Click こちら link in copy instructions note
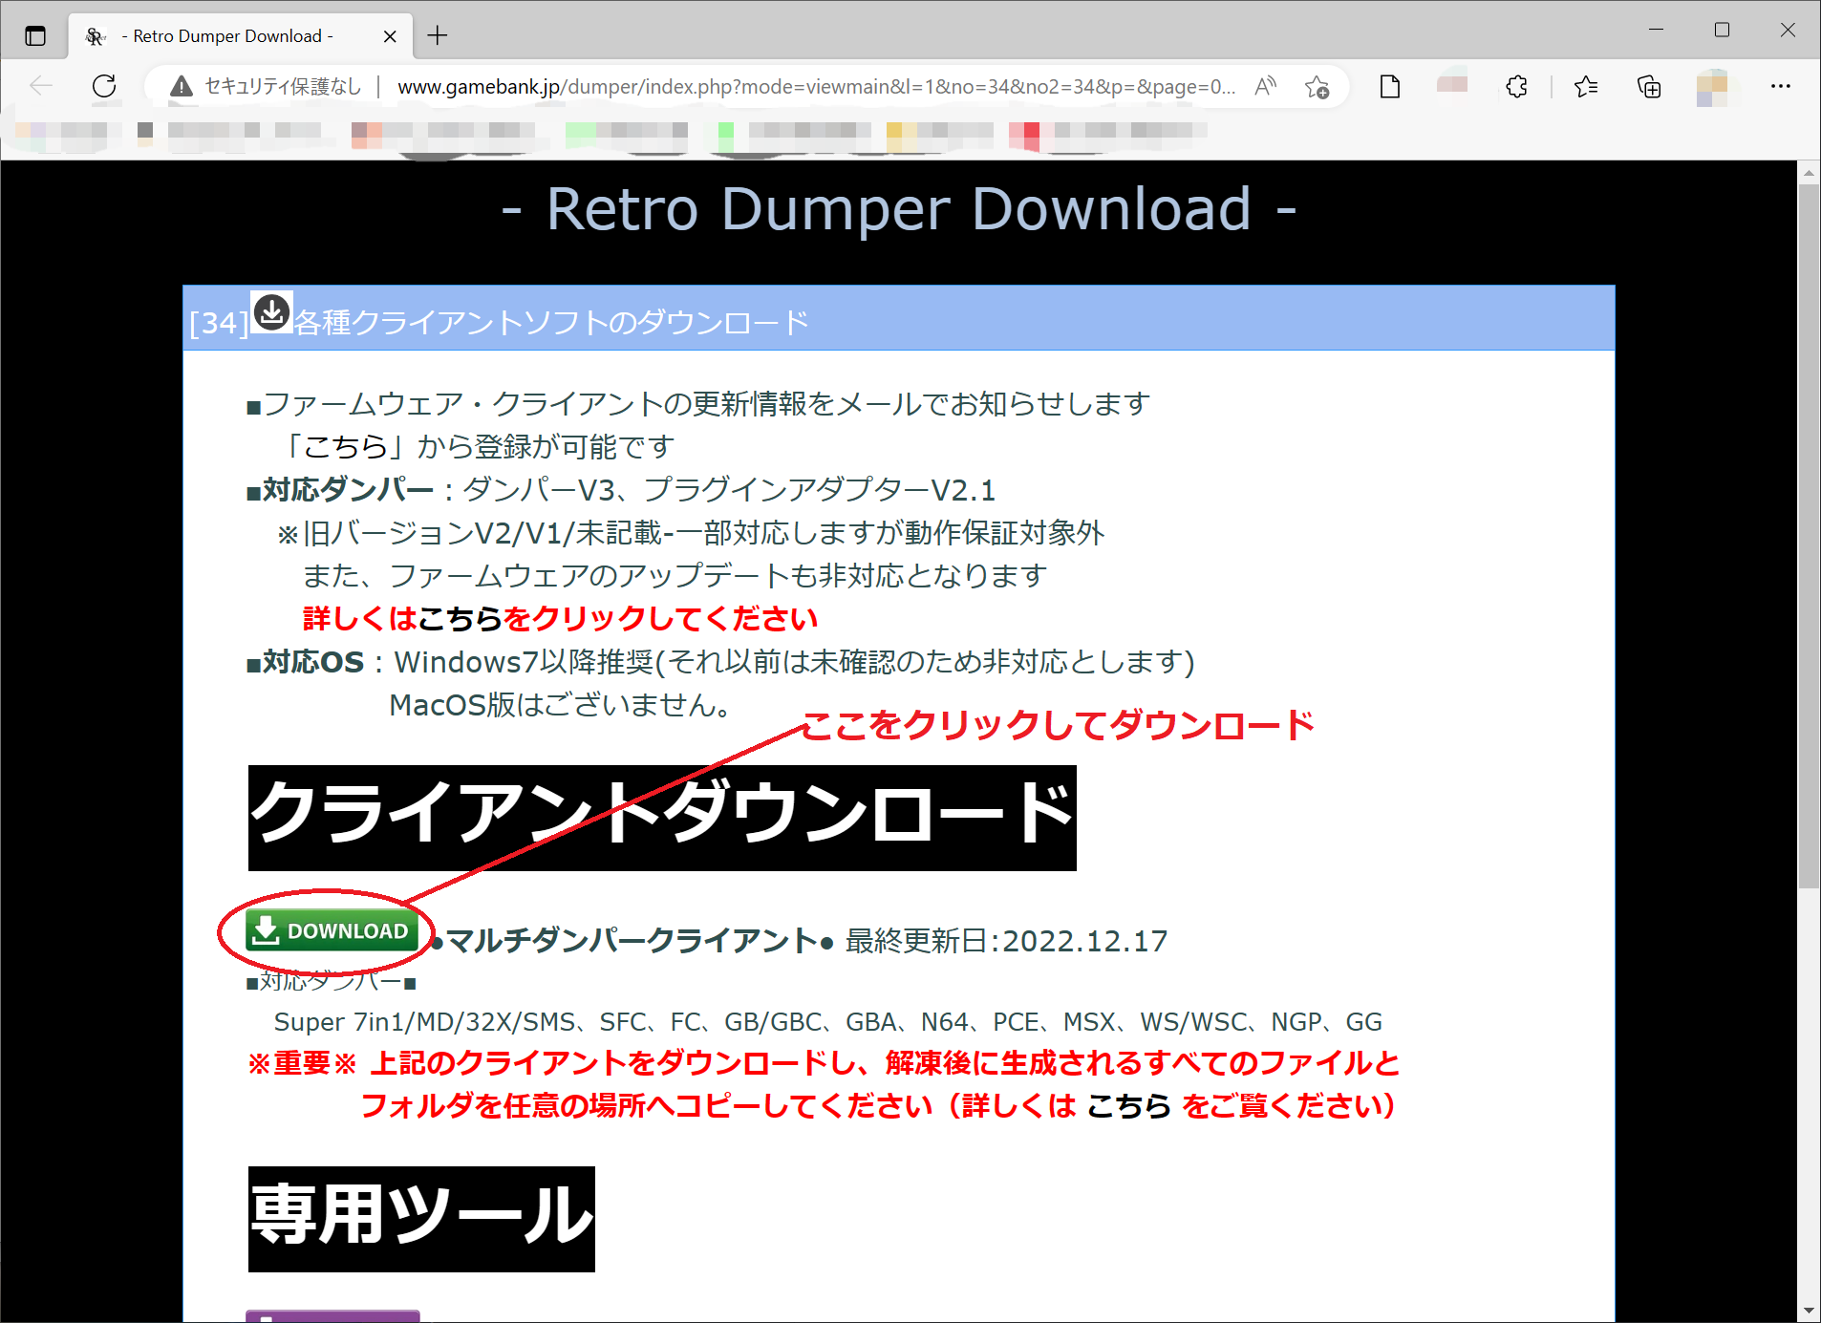The height and width of the screenshot is (1323, 1821). coord(1128,1105)
